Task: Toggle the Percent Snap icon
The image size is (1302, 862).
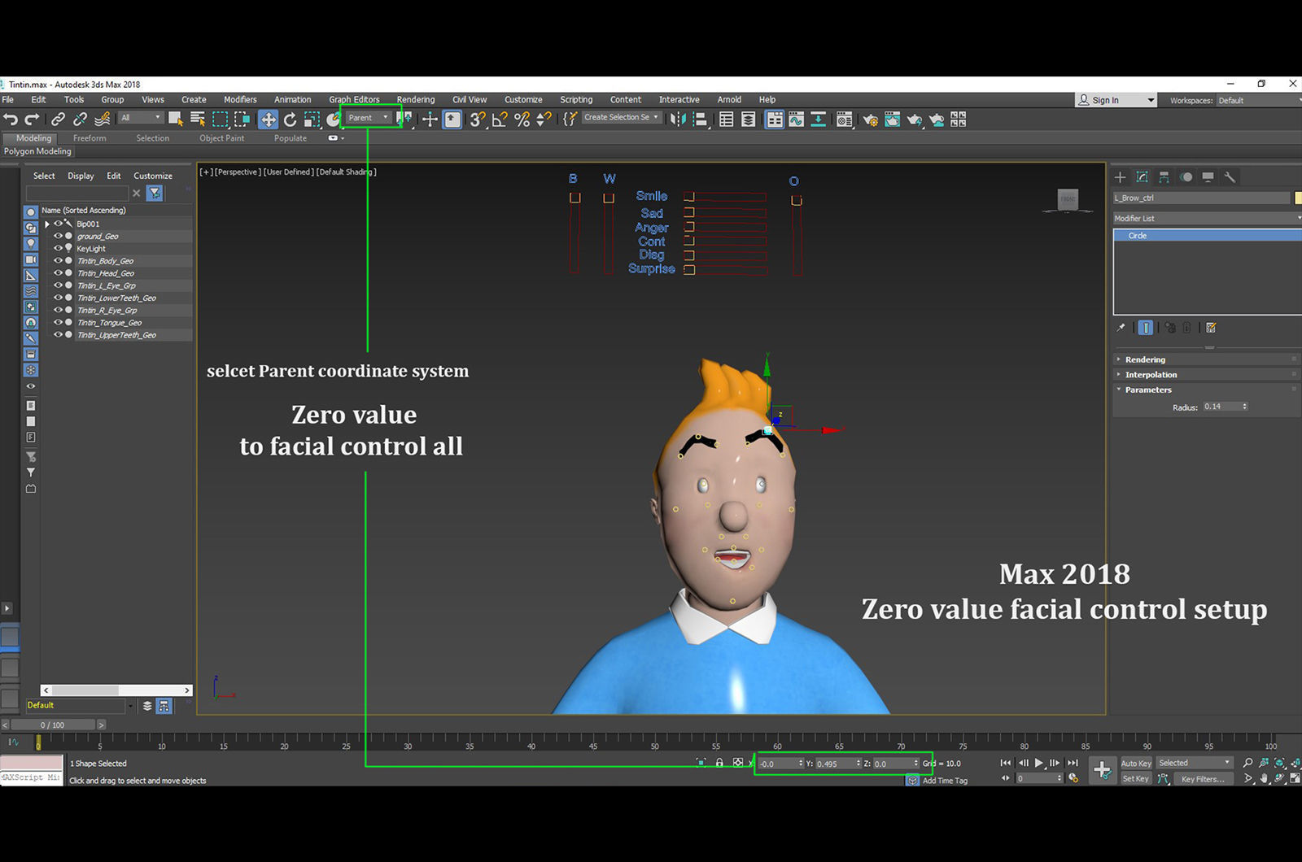Action: pyautogui.click(x=522, y=120)
